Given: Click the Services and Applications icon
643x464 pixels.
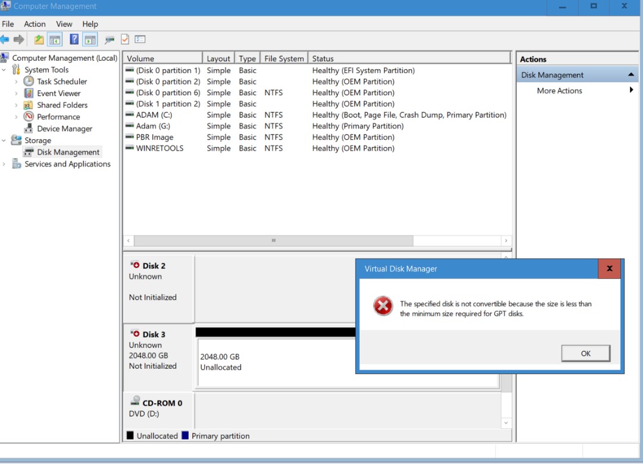Looking at the screenshot, I should (x=17, y=164).
